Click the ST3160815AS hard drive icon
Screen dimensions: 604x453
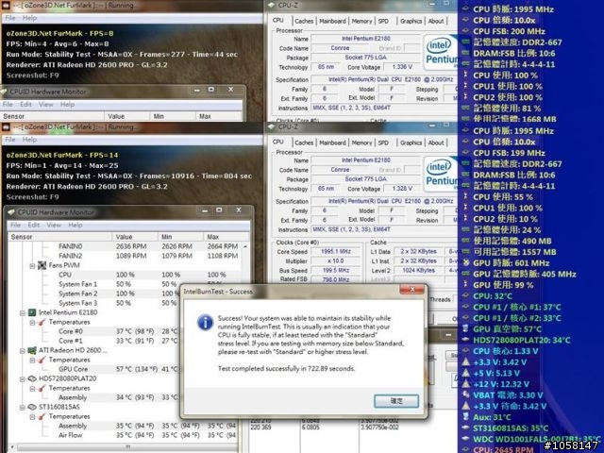click(32, 407)
